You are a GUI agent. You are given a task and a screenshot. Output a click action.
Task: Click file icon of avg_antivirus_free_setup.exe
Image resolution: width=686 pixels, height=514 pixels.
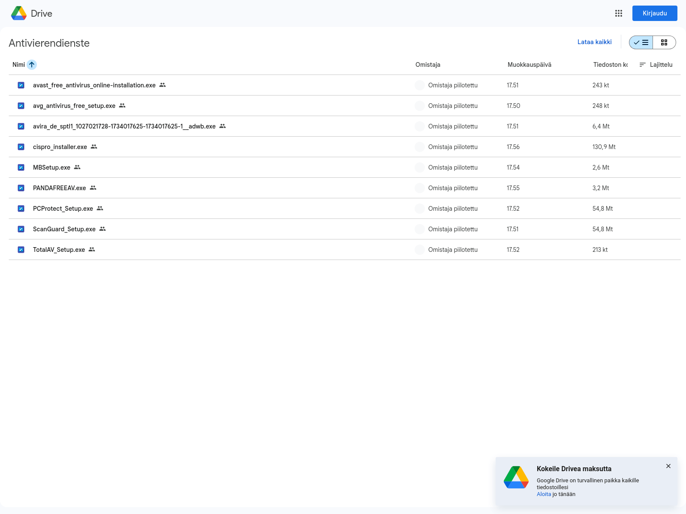21,106
